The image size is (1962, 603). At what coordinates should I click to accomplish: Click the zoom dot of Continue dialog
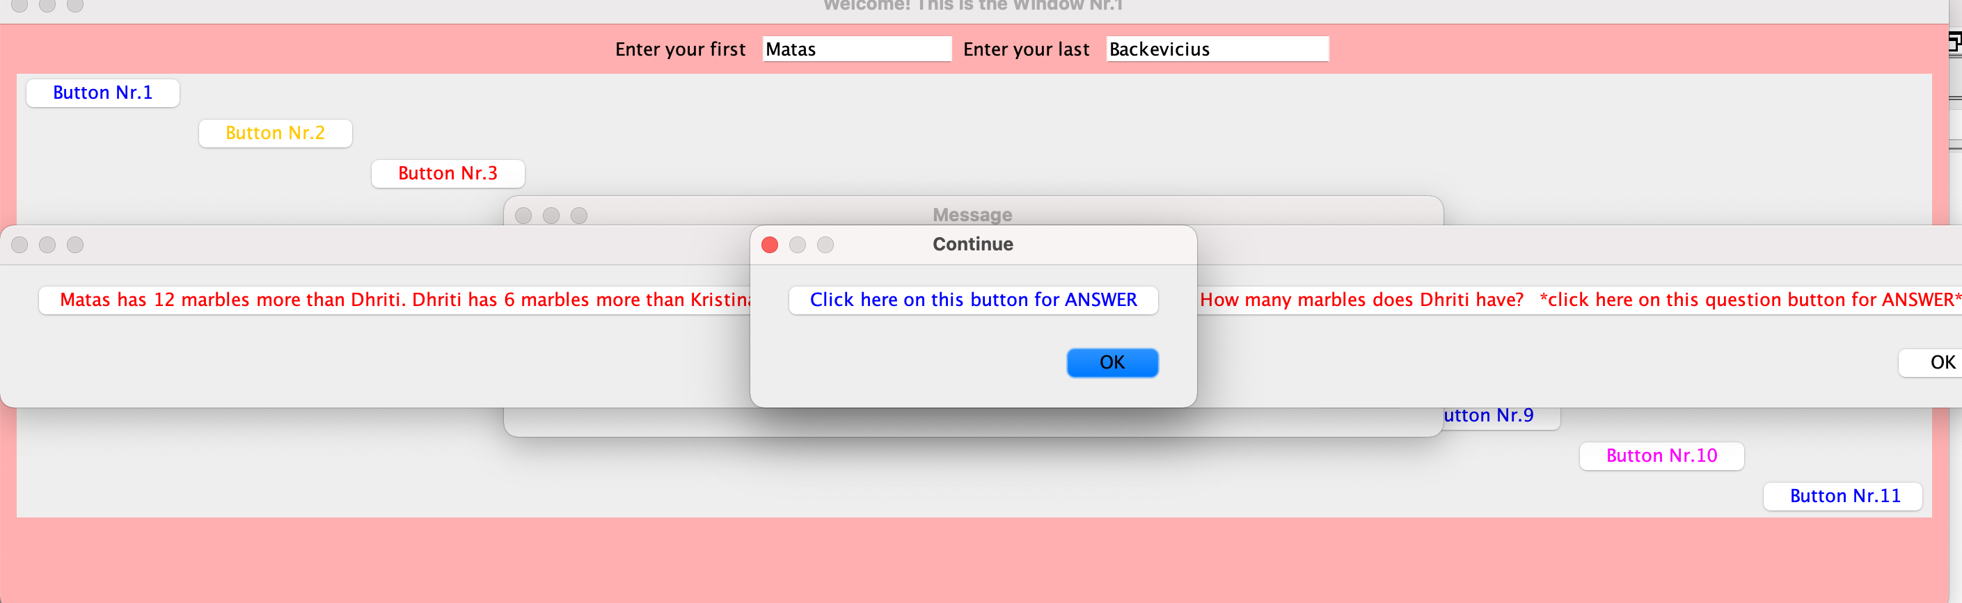point(825,245)
